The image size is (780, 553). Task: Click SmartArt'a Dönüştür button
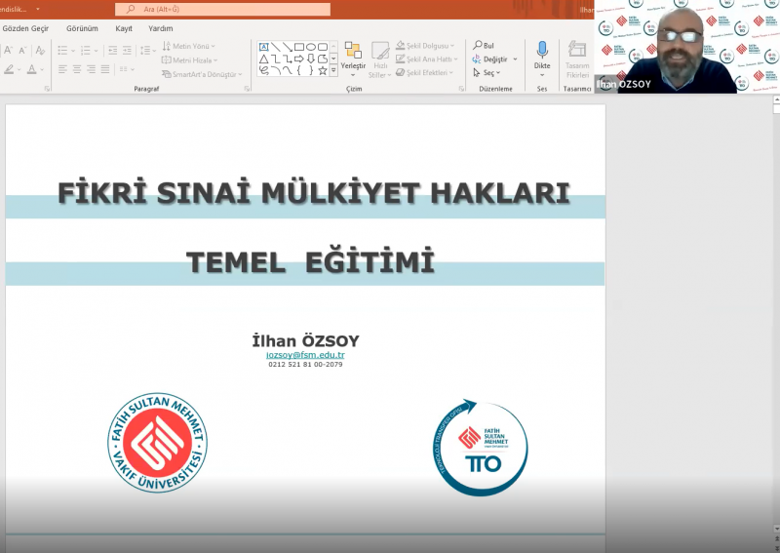[x=202, y=74]
